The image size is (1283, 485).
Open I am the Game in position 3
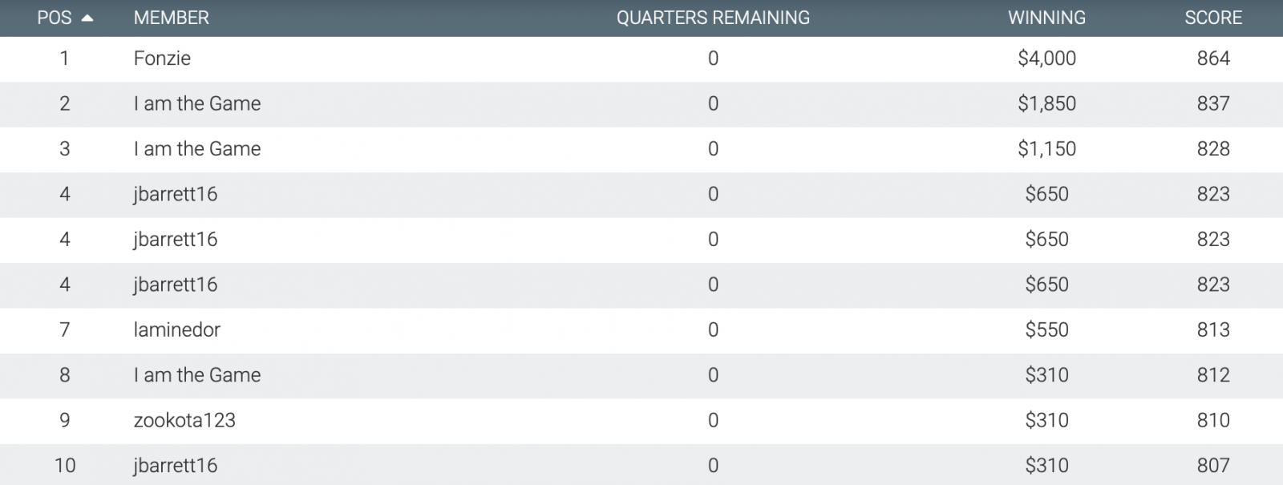coord(197,149)
